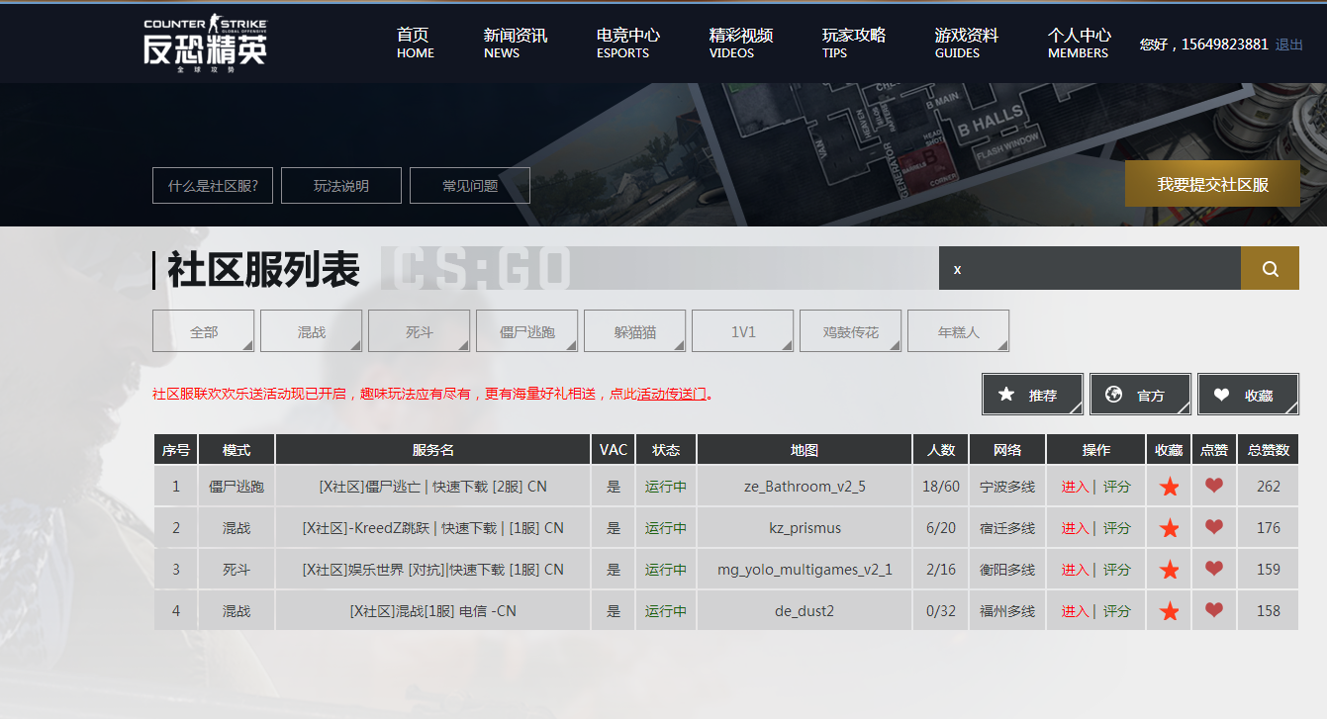Select the 死斗 game mode filter
The height and width of the screenshot is (719, 1327).
click(419, 330)
